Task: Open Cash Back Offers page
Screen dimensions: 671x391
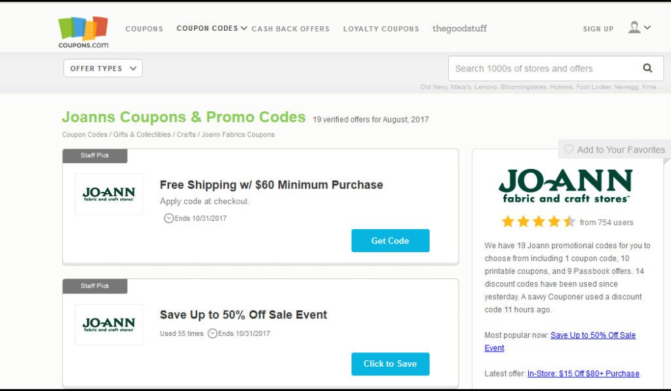Action: (290, 29)
